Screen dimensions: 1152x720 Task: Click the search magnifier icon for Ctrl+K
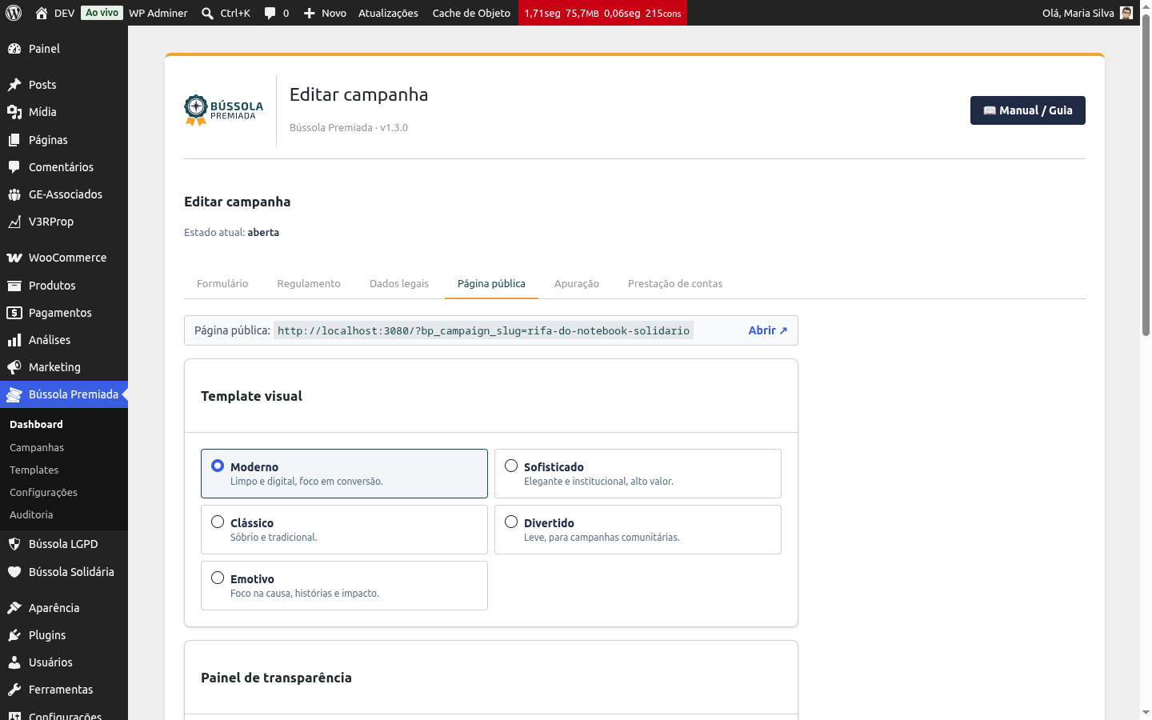pyautogui.click(x=207, y=13)
